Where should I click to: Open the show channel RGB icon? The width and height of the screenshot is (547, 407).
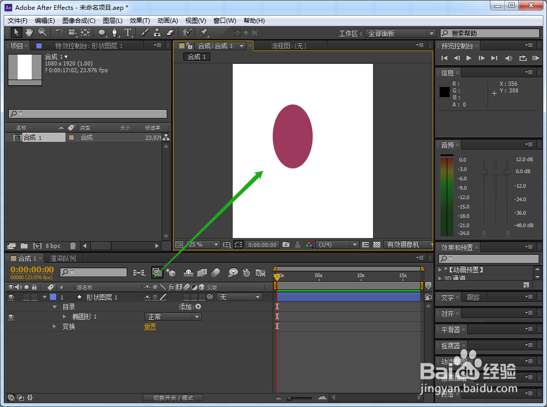309,245
